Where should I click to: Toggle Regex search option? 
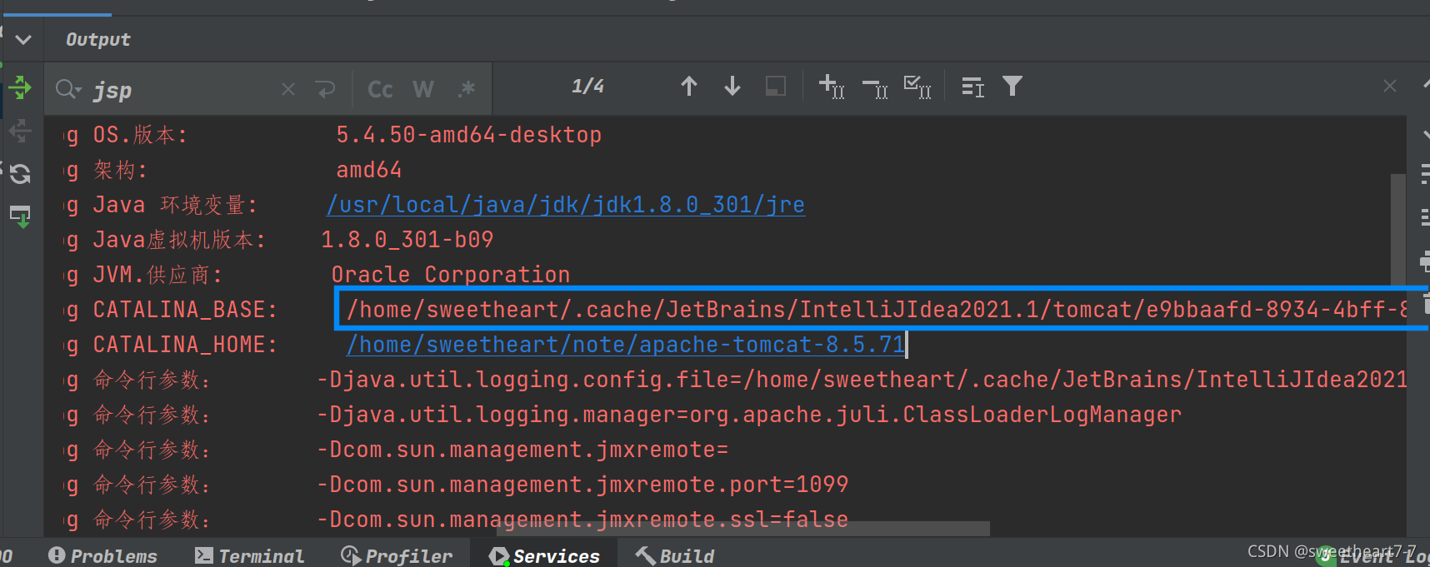(467, 88)
